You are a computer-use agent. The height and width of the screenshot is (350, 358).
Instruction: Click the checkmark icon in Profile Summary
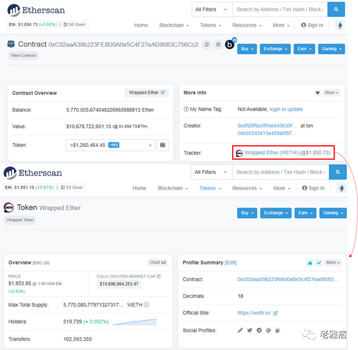(x=319, y=263)
